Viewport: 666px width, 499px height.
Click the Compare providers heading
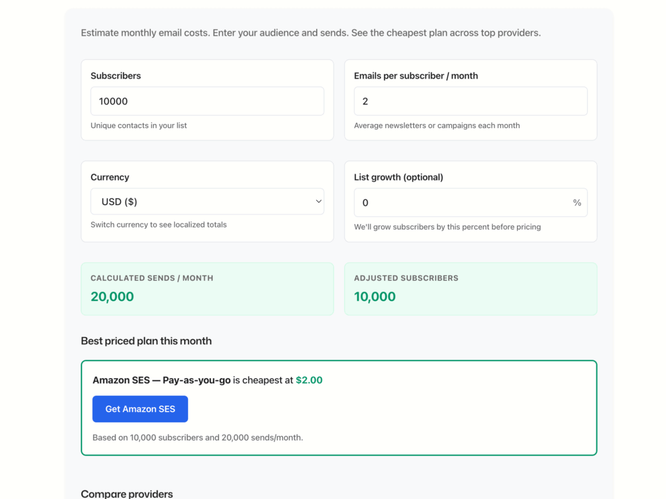127,494
